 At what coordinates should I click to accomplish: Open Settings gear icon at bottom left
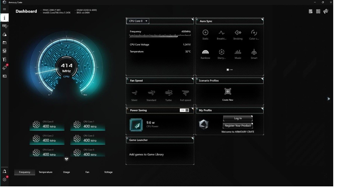click(x=4, y=180)
